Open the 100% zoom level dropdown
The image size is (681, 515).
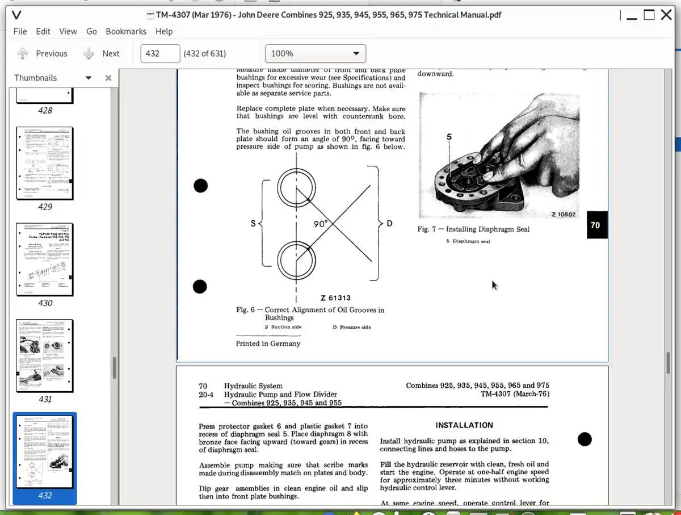coord(316,53)
